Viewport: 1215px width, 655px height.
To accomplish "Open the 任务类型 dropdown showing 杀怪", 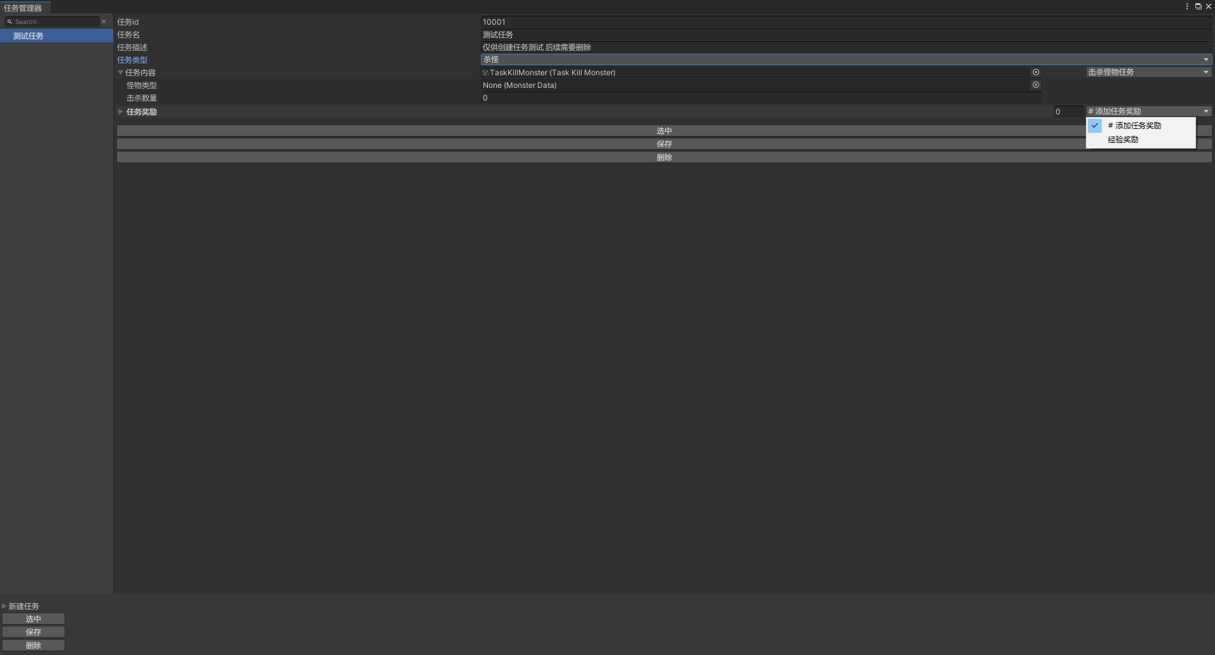I will [x=846, y=59].
